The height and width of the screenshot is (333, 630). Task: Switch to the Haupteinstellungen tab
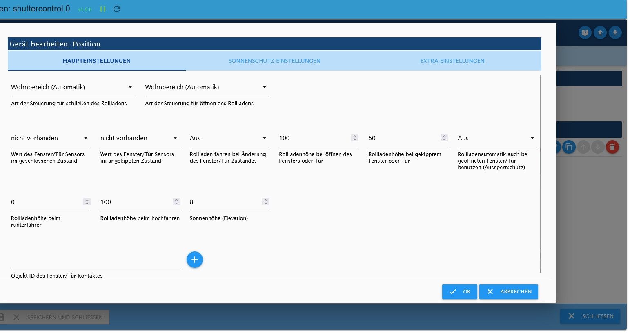[x=97, y=61]
